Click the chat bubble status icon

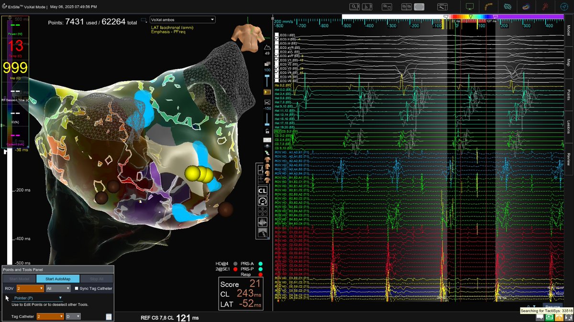point(541,317)
